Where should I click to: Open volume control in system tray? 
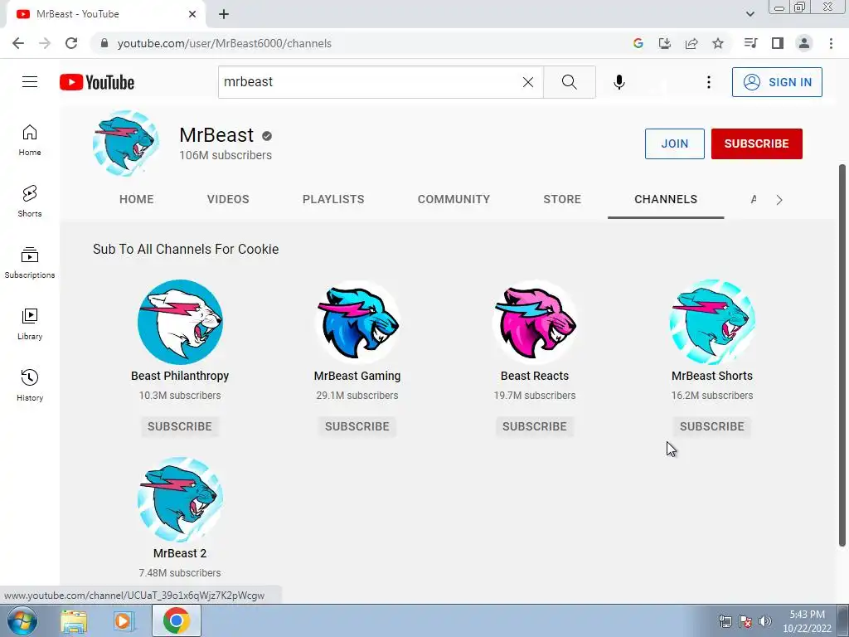click(x=764, y=621)
